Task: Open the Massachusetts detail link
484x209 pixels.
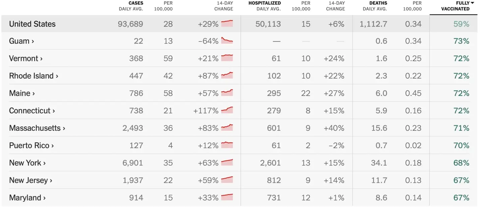Action: click(x=37, y=128)
